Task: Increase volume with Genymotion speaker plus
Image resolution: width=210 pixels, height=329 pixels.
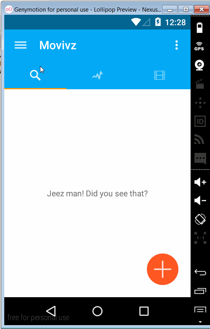Action: click(x=200, y=182)
